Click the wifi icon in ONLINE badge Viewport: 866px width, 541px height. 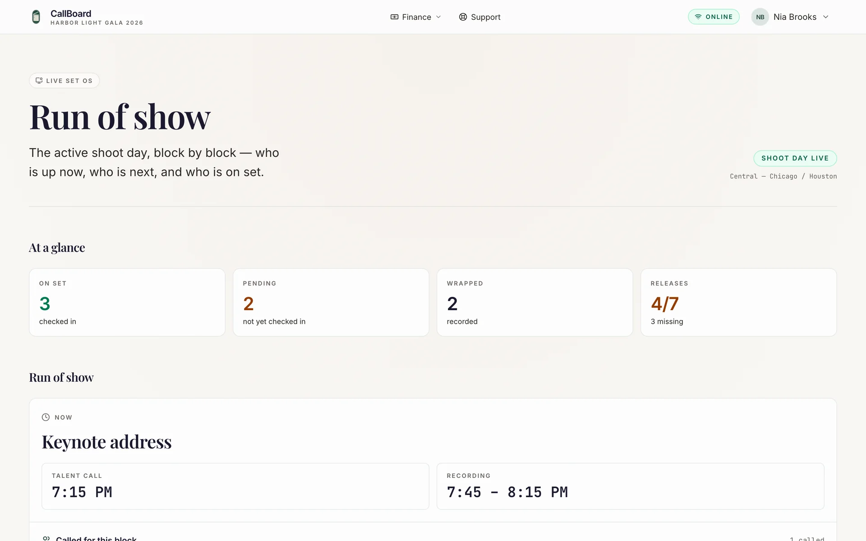pyautogui.click(x=698, y=17)
